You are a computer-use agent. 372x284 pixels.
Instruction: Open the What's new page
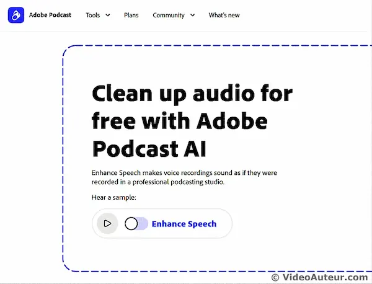[224, 15]
